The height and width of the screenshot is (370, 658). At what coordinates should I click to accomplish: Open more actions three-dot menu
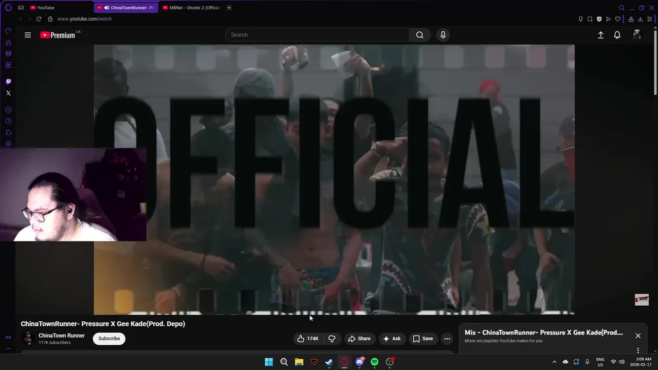[447, 339]
